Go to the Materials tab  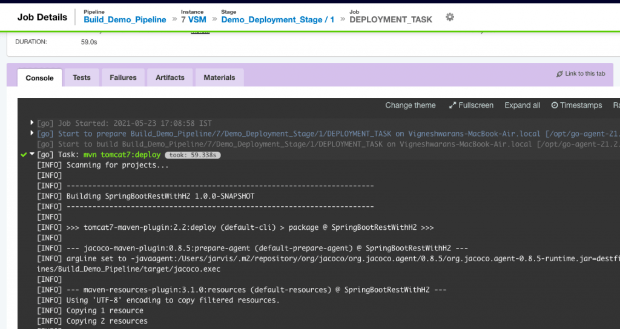219,77
